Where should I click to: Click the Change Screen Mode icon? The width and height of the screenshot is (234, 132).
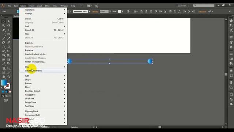coord(6,100)
